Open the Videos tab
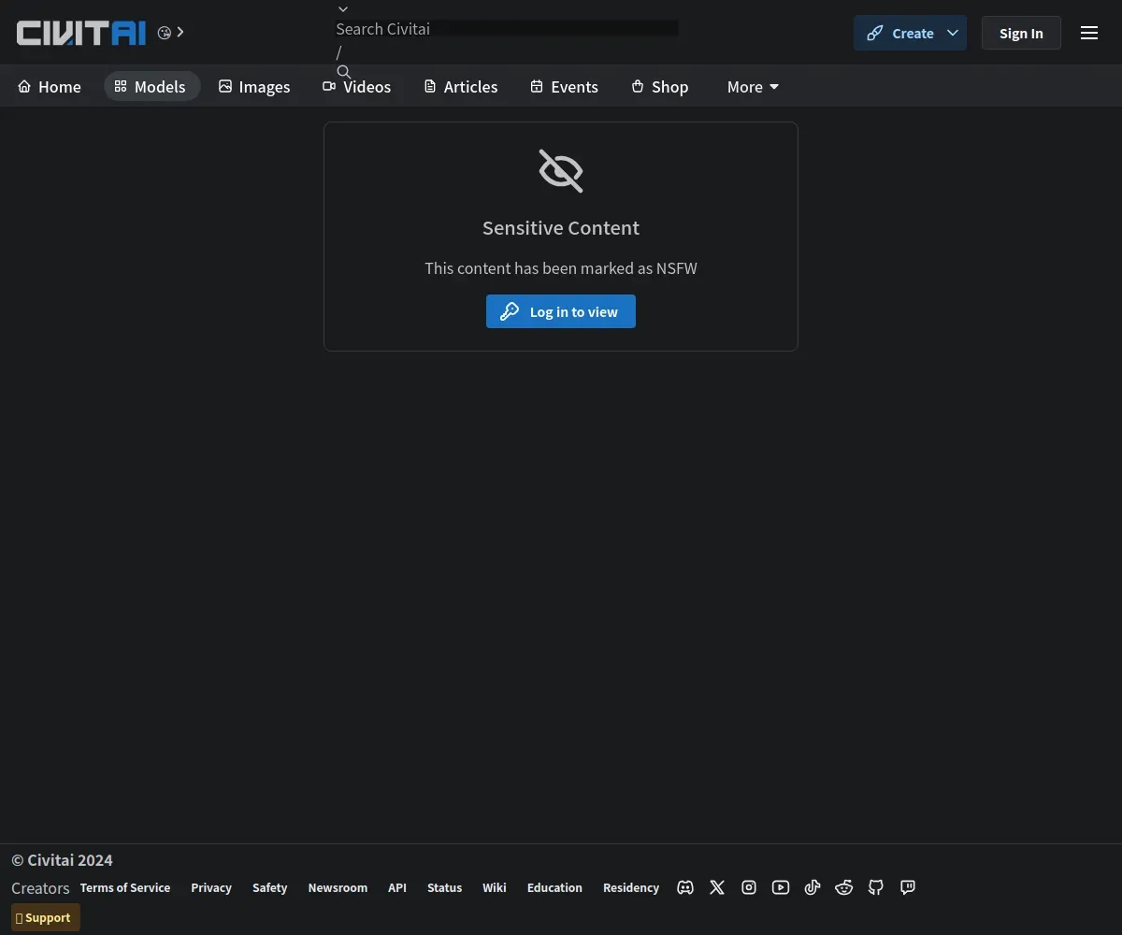 [x=357, y=86]
